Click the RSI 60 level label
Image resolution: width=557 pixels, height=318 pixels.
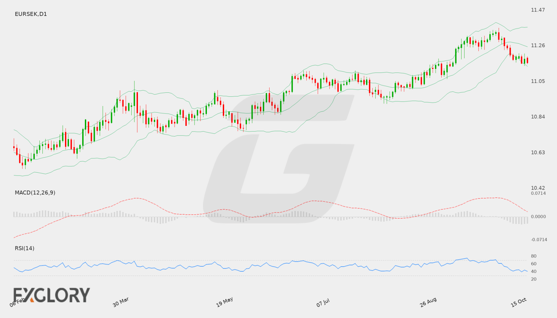click(534, 264)
